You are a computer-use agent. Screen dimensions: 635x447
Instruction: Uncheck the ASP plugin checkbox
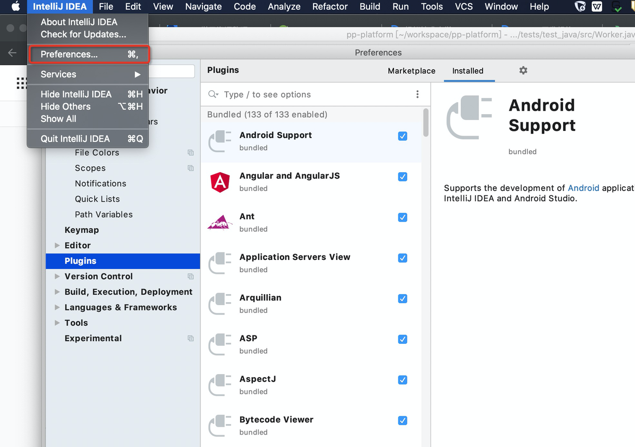point(403,339)
